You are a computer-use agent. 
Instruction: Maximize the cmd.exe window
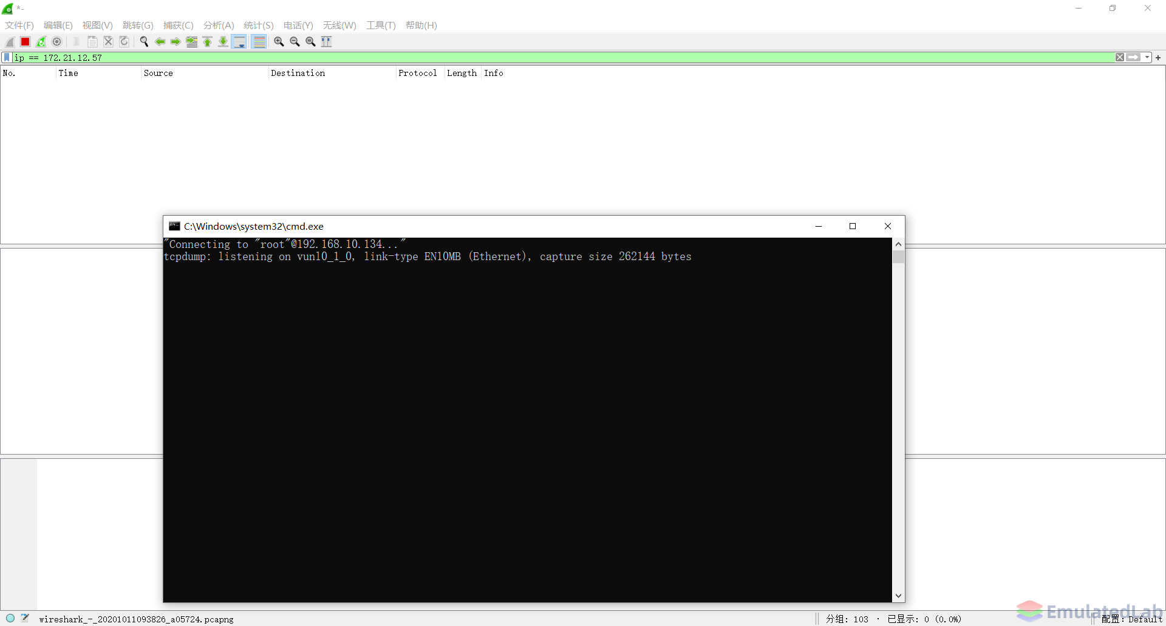point(853,226)
